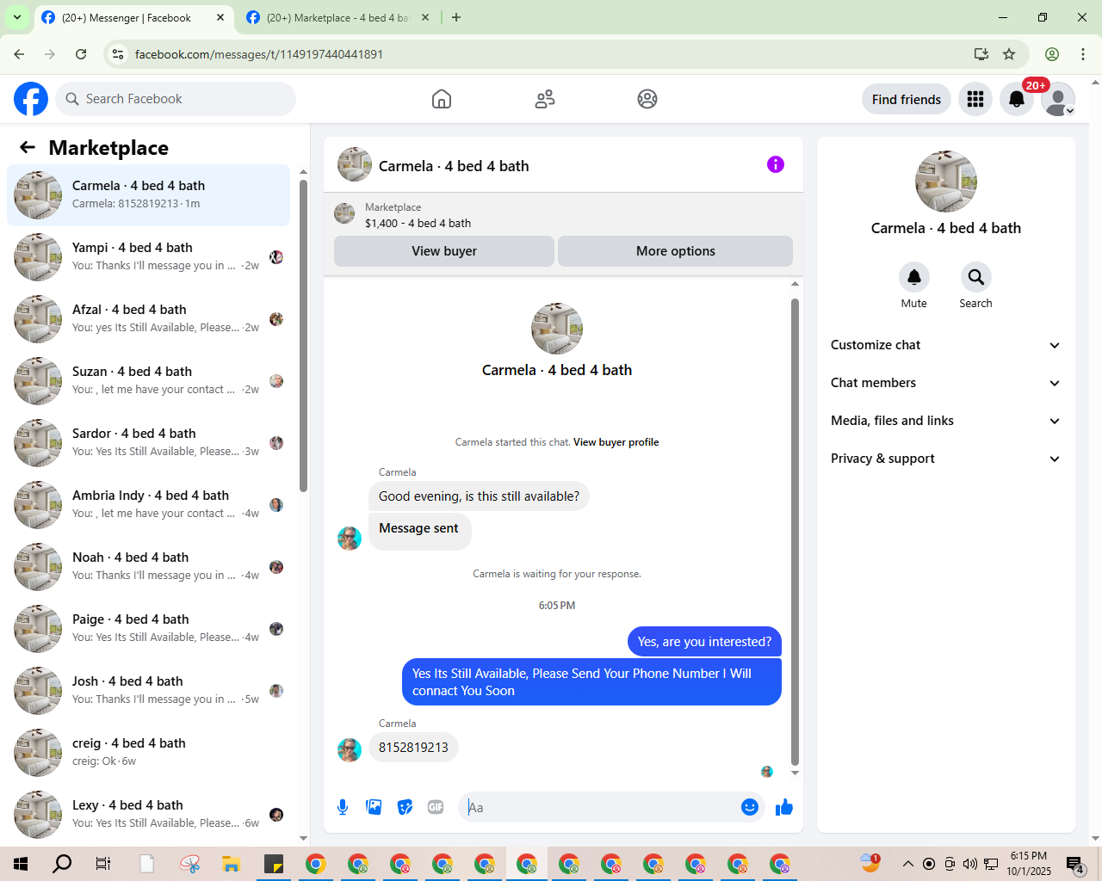Open the Groups icon in top navigation
Screen dimensions: 1102x881
[x=647, y=99]
